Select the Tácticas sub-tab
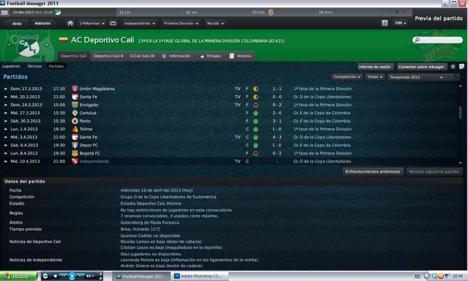This screenshot has width=468, height=281. (35, 66)
